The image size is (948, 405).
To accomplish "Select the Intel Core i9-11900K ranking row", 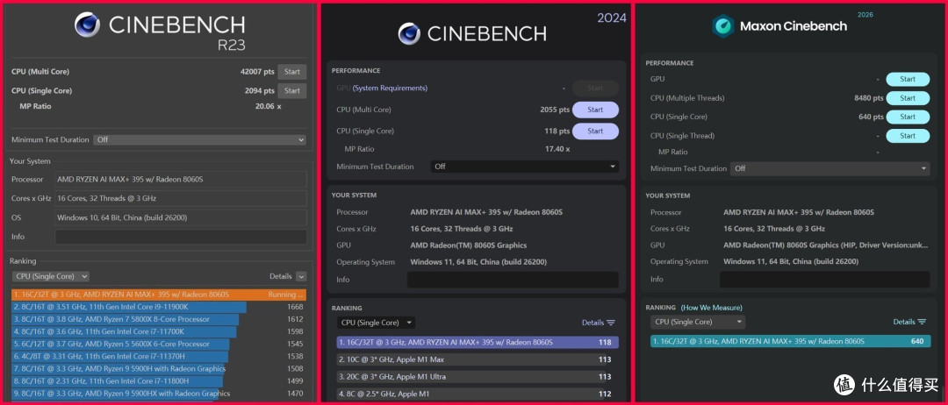I will click(x=159, y=307).
